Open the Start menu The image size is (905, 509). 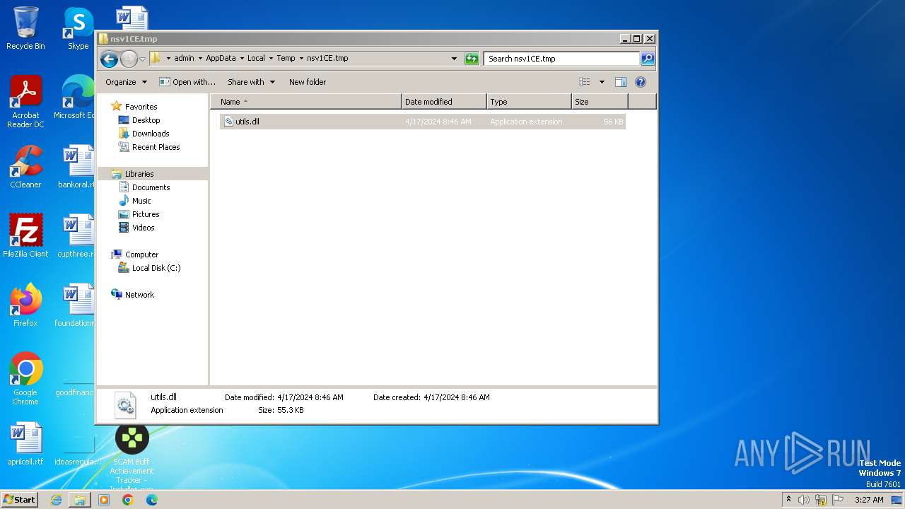coord(20,500)
